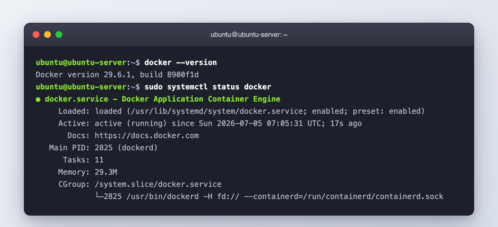Click the "2825 (dockerd)" value
Viewport: 498px width, 227px height.
[126, 148]
